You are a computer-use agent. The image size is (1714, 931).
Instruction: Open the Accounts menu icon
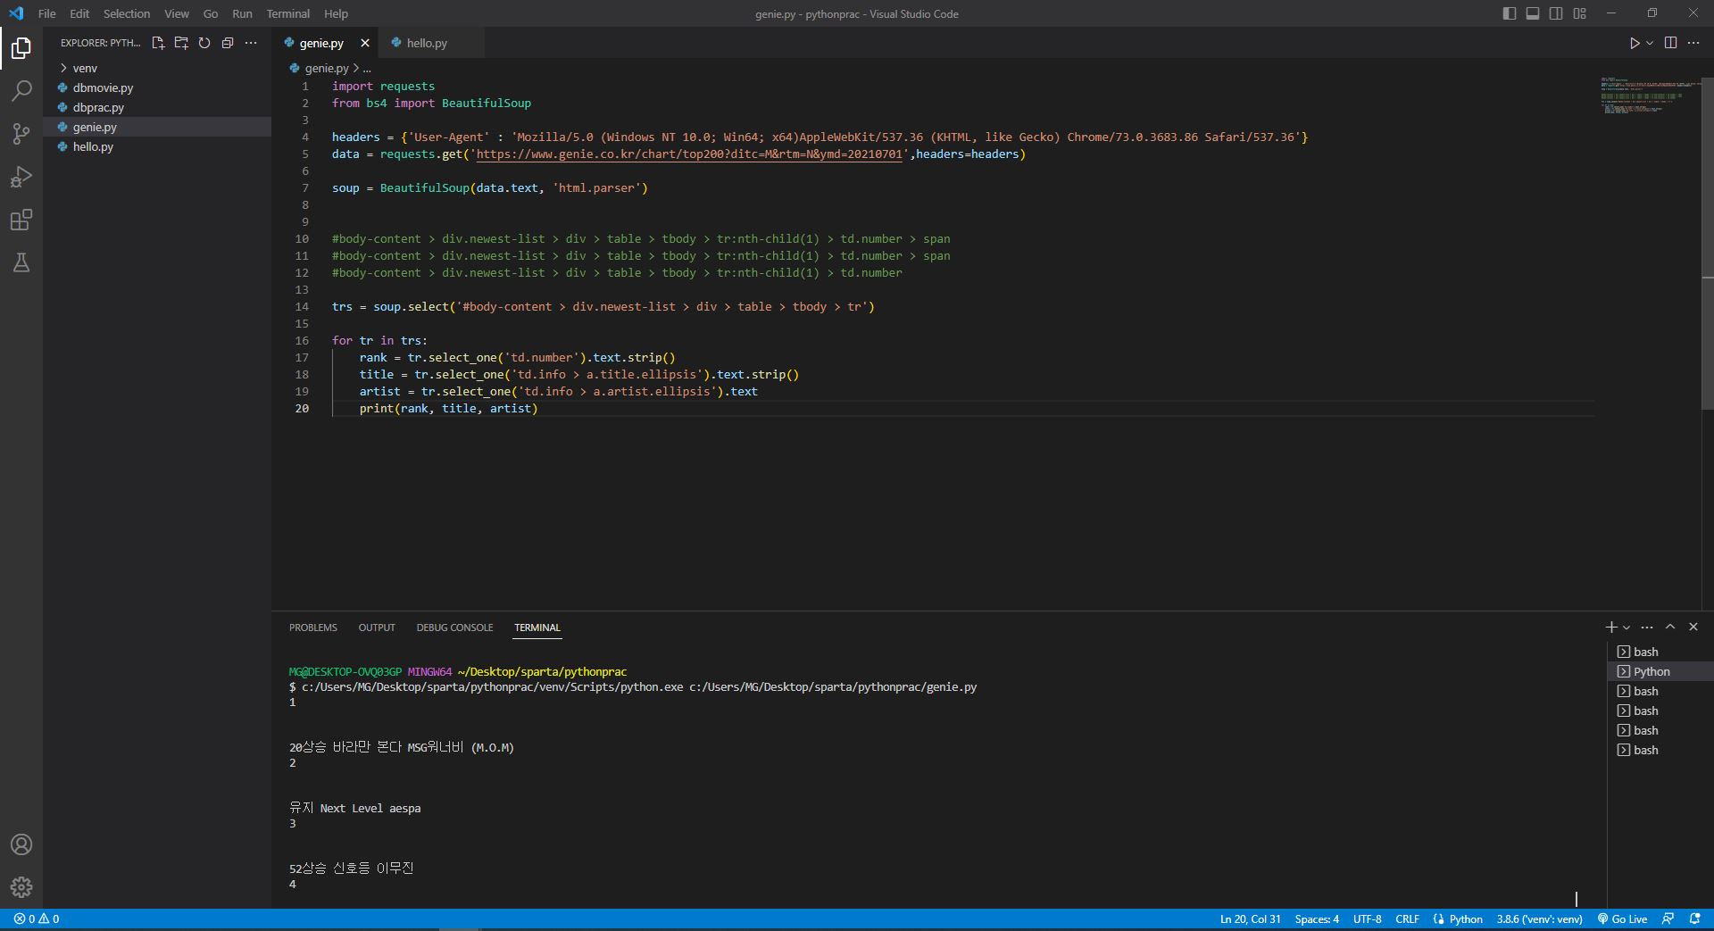pos(21,844)
